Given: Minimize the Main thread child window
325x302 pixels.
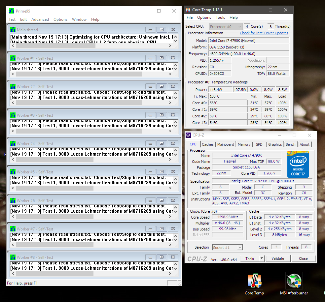Looking at the screenshot, I should tap(151, 30).
